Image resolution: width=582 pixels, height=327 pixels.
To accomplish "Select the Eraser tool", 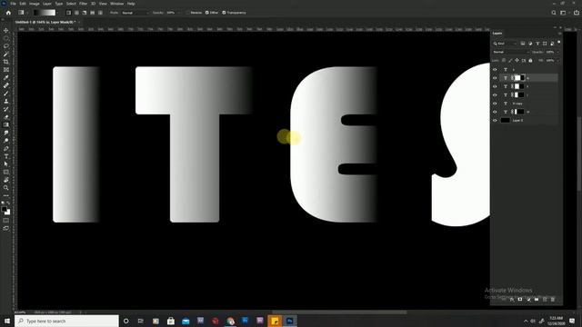I will 6,117.
